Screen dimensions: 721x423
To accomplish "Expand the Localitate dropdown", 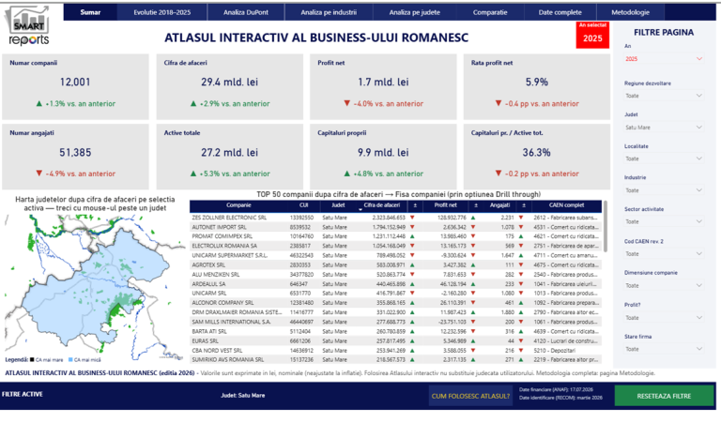I will (x=664, y=159).
